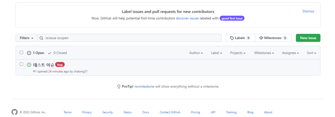The width and height of the screenshot is (335, 117).
Task: Expand the Assignee filter menu
Action: (x=290, y=53)
